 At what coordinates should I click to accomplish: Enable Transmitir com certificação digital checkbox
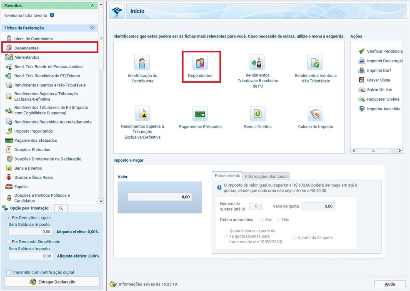pos(9,272)
